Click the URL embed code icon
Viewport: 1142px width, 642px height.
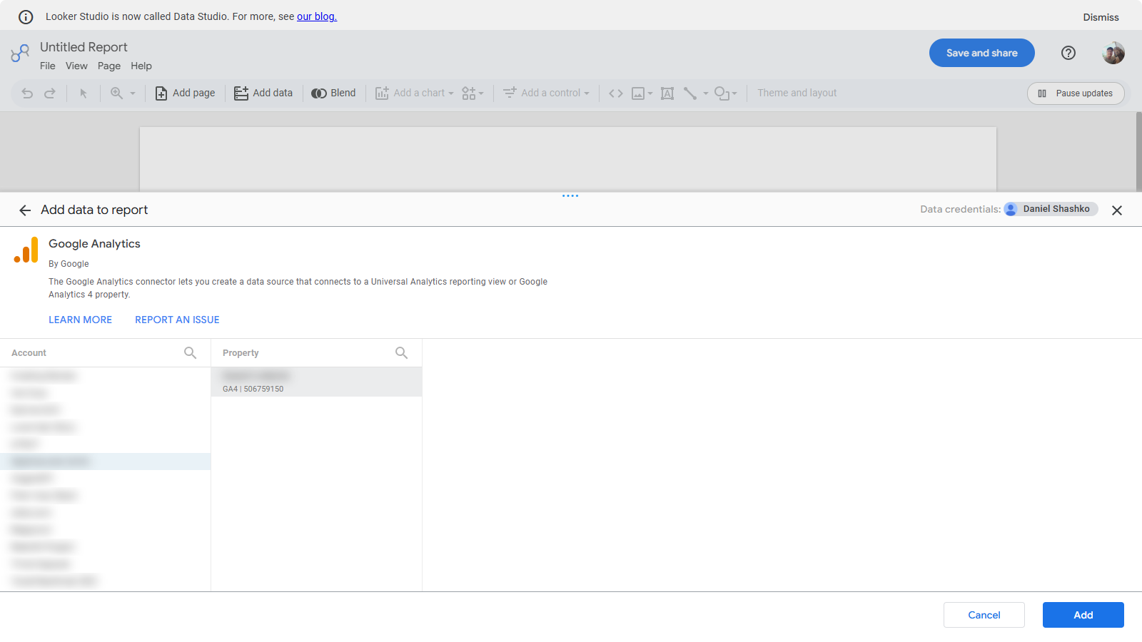pyautogui.click(x=616, y=93)
